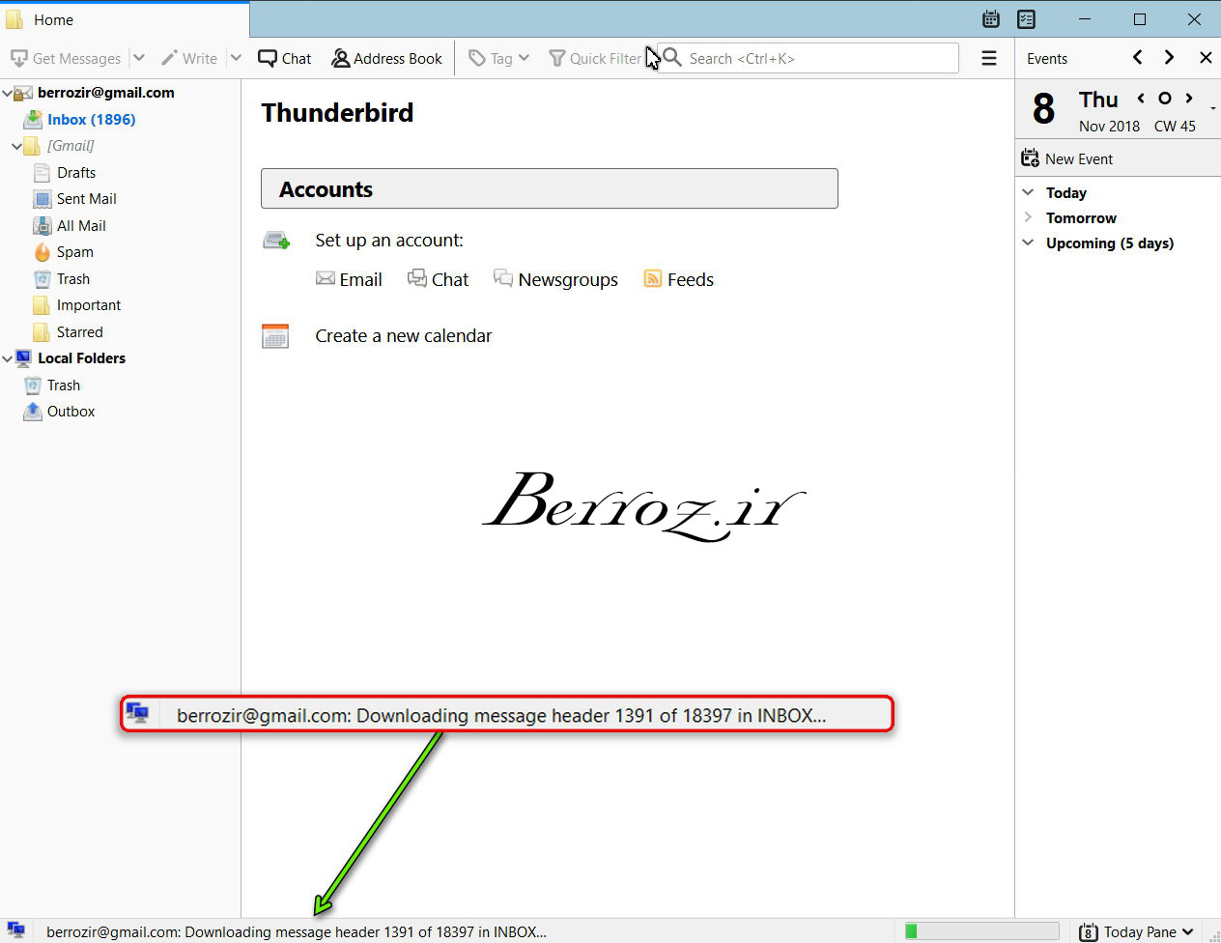This screenshot has width=1221, height=943.
Task: Open the hamburger application menu
Action: coord(988,59)
